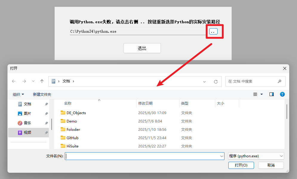Viewport: 297px width, 179px height.
Task: Expand the address bar history chevron
Action: (x=204, y=81)
